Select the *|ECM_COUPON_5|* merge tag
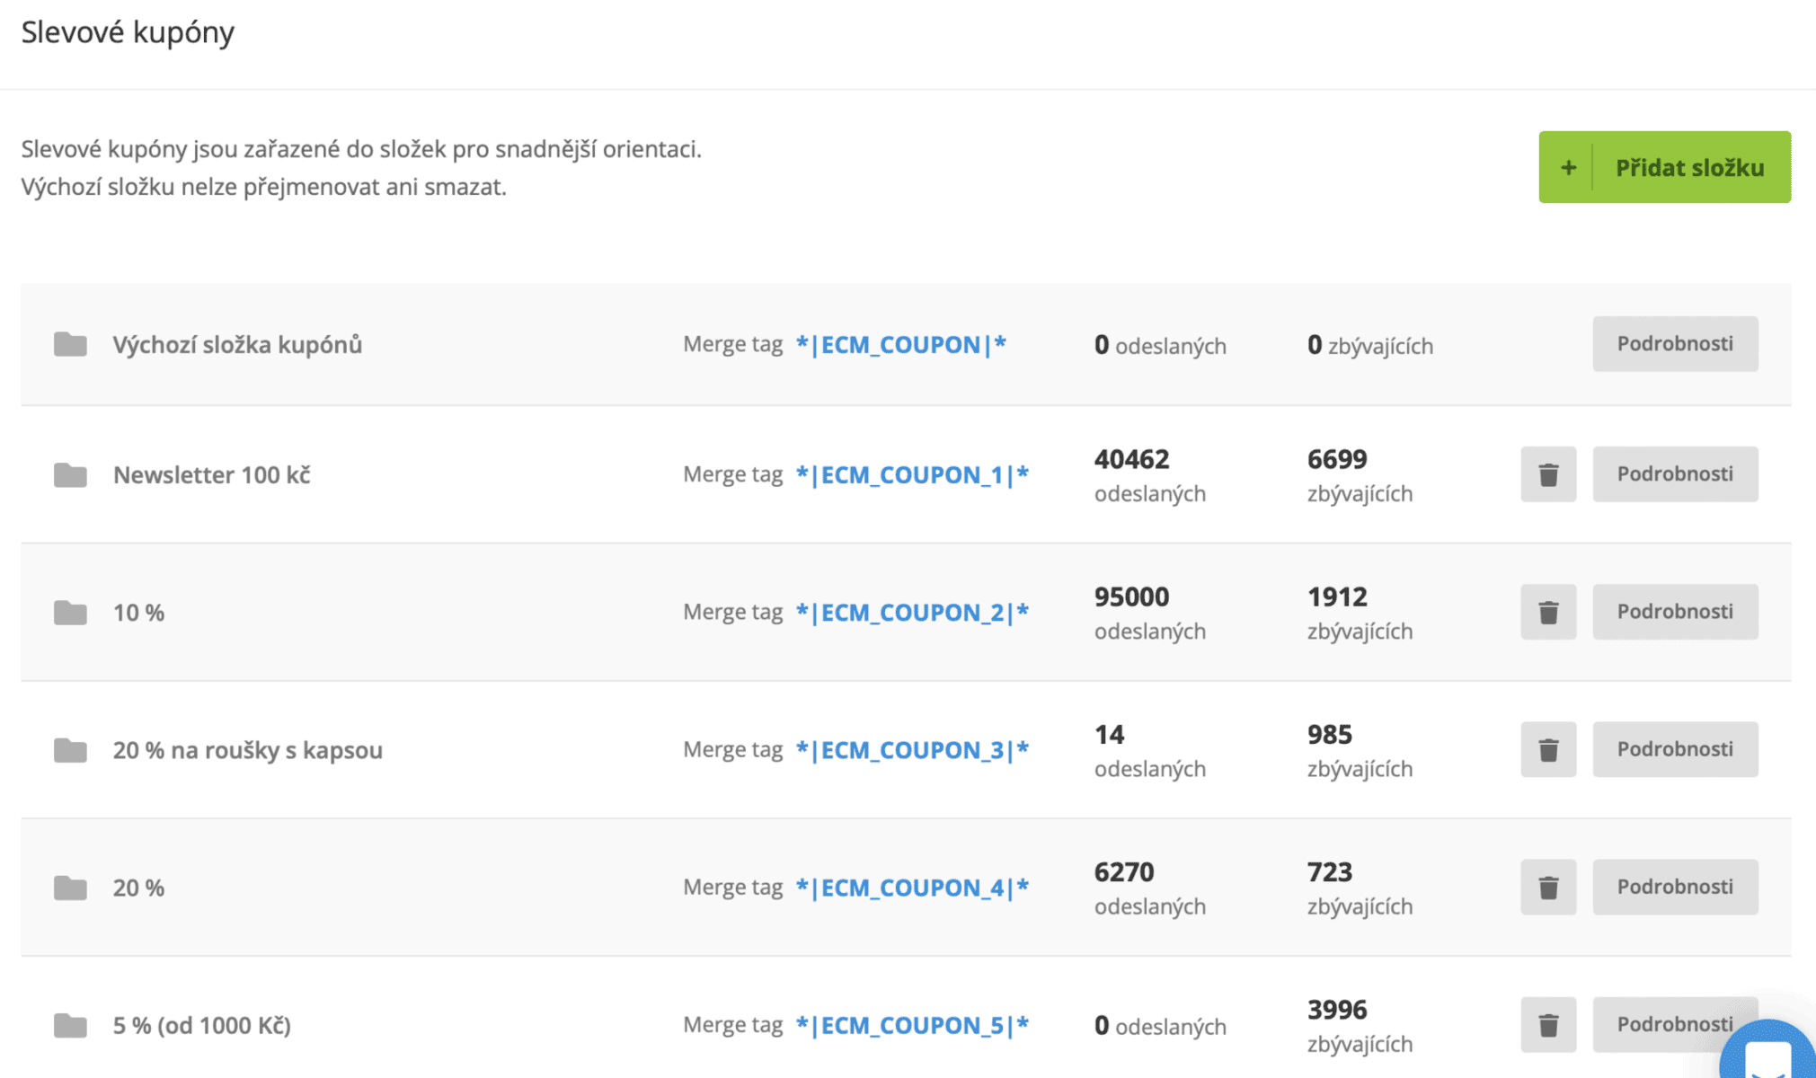1816x1078 pixels. (x=911, y=1025)
